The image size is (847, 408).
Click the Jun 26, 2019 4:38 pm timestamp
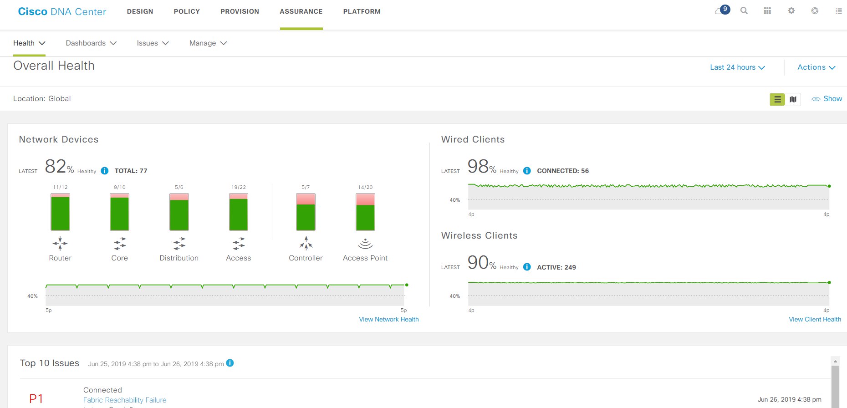pyautogui.click(x=790, y=399)
